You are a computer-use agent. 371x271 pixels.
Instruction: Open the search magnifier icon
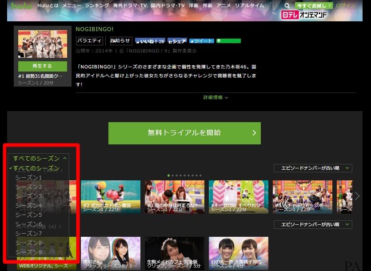pyautogui.click(x=287, y=6)
